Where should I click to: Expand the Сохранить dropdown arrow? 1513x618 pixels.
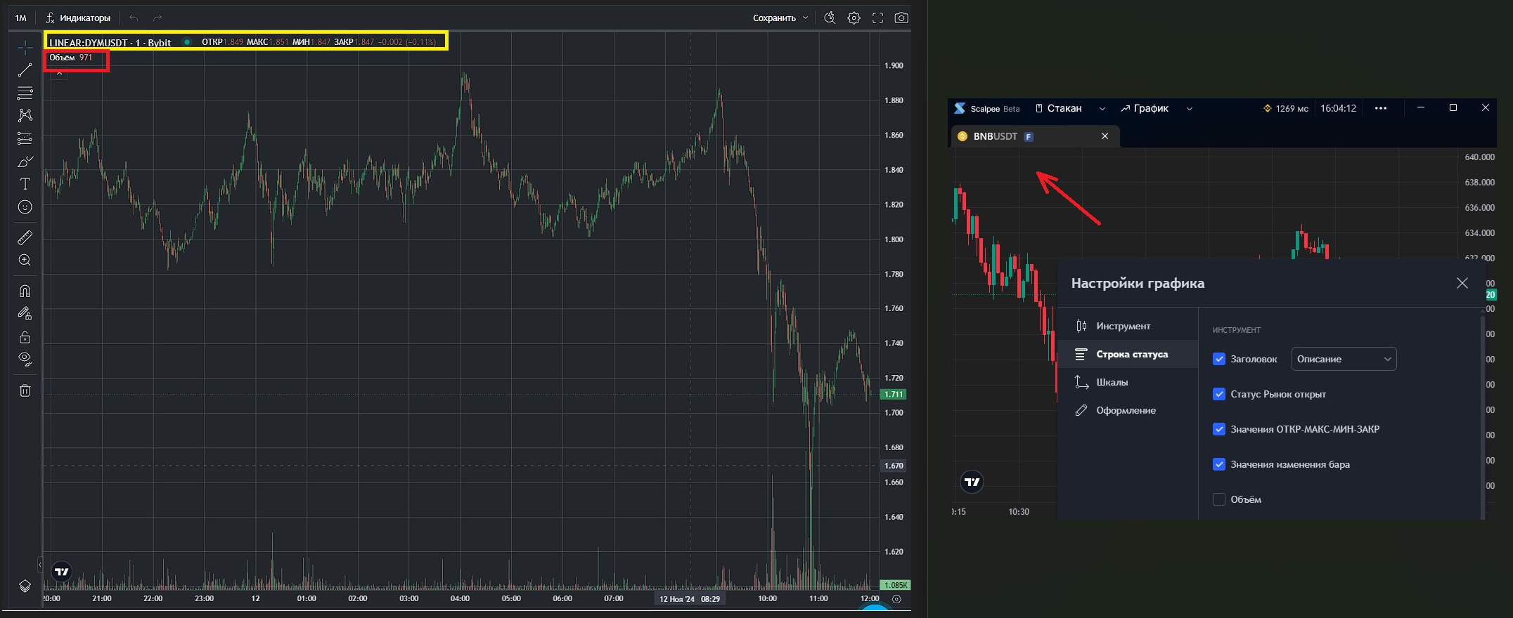pos(805,18)
